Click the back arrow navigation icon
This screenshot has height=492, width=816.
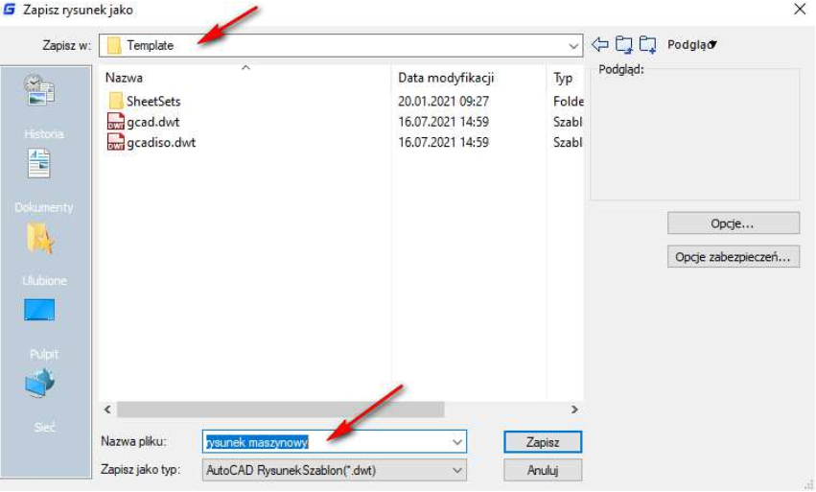pos(600,44)
